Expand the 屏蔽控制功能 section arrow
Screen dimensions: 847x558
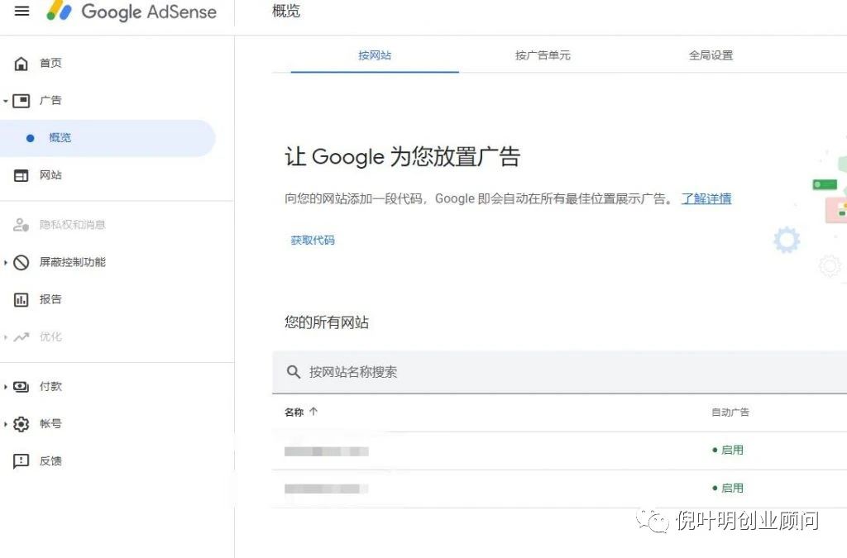tap(6, 263)
